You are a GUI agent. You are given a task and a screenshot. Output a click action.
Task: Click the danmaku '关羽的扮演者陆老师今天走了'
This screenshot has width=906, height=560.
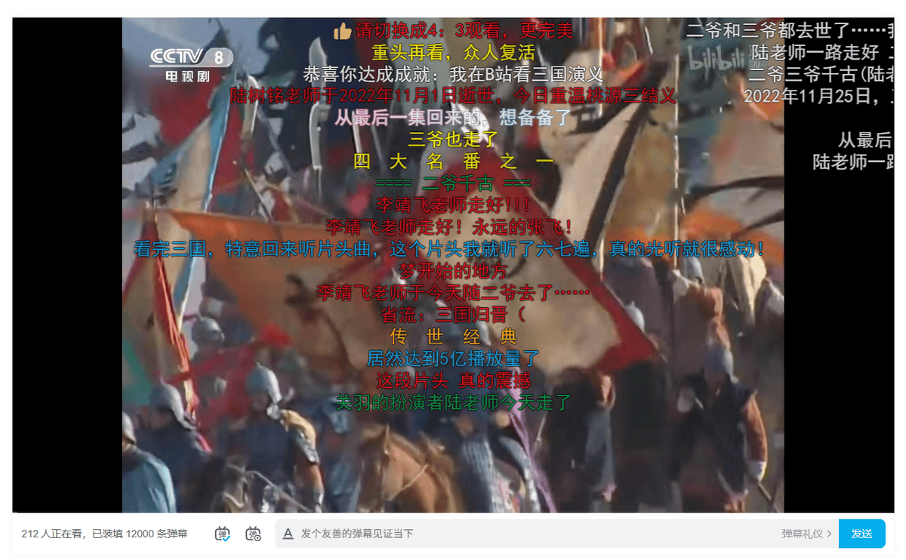453,402
